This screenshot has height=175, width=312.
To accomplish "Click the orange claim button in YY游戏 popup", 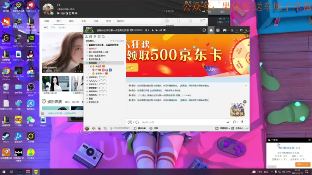I will tap(303, 164).
